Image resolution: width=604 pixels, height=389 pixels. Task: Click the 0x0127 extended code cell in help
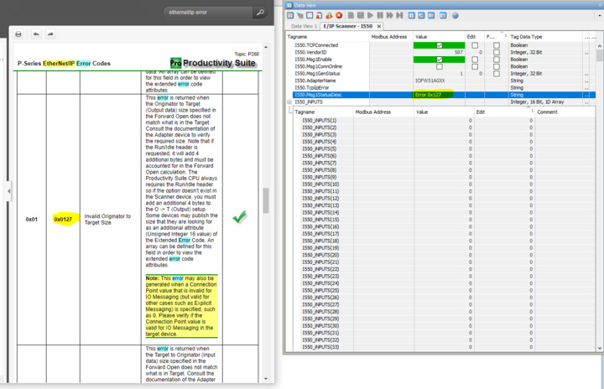coord(63,220)
